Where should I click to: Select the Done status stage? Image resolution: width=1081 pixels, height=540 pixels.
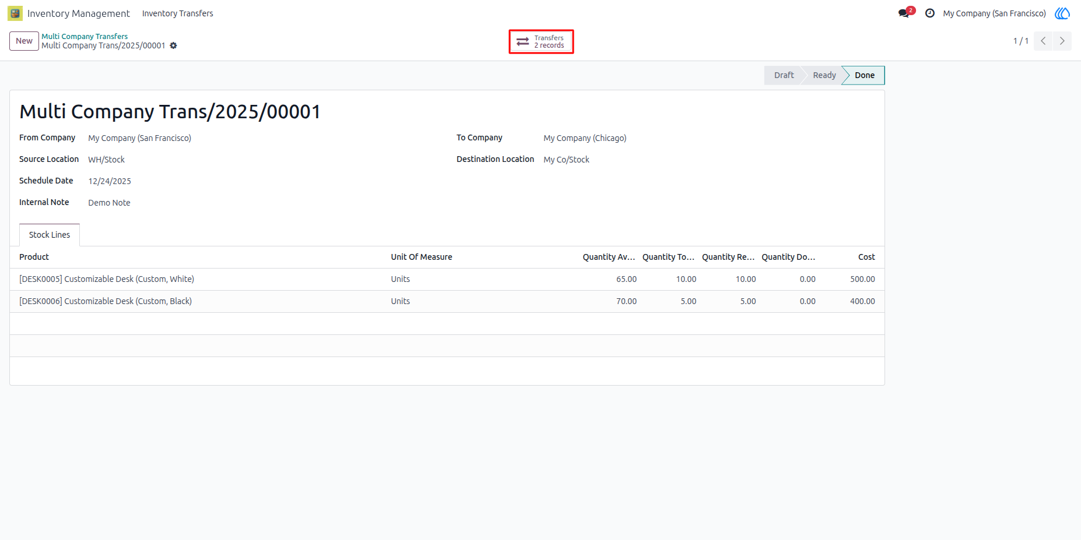coord(864,75)
